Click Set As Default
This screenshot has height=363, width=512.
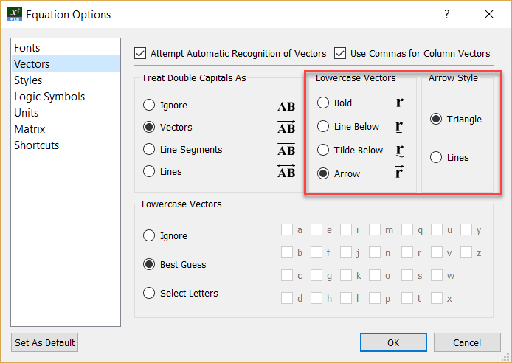45,342
